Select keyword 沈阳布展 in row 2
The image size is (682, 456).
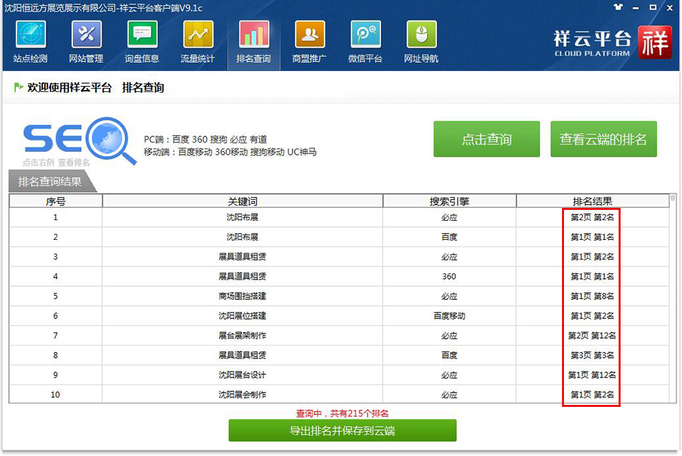(x=242, y=237)
